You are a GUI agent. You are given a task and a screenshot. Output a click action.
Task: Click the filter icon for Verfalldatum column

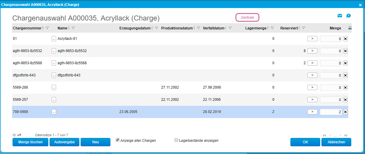[230, 28]
